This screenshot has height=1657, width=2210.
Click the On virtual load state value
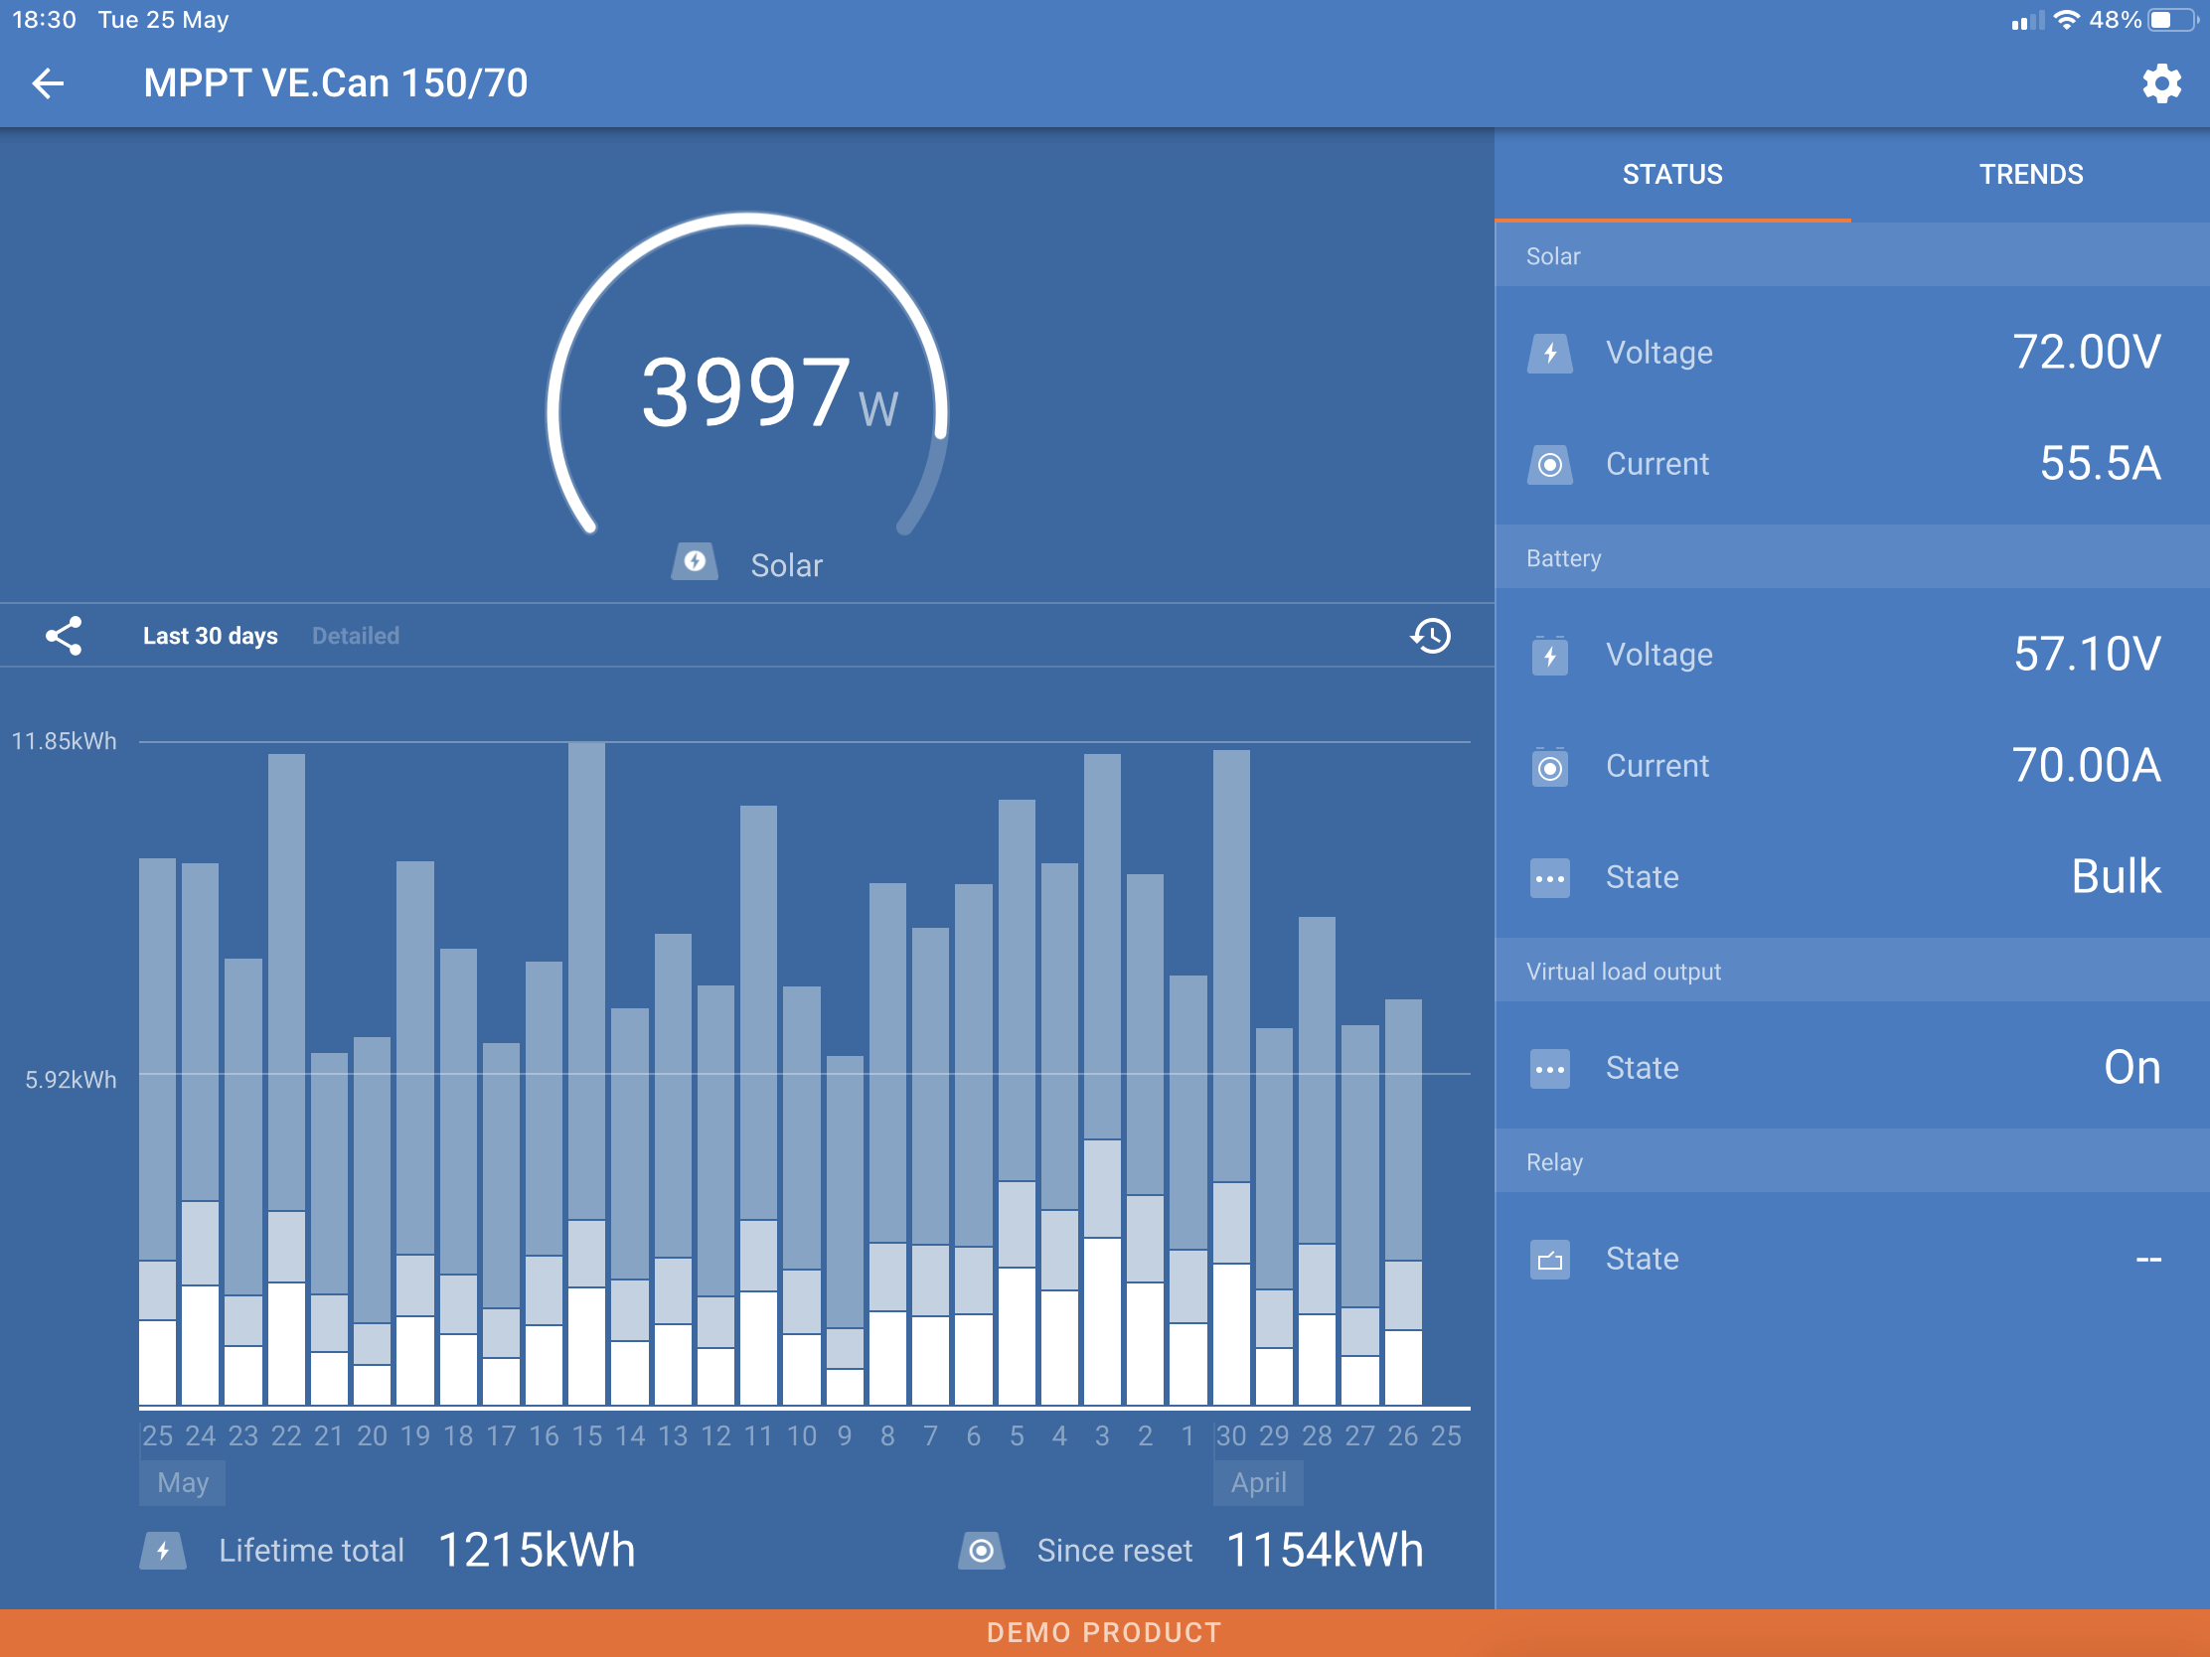2132,1068
